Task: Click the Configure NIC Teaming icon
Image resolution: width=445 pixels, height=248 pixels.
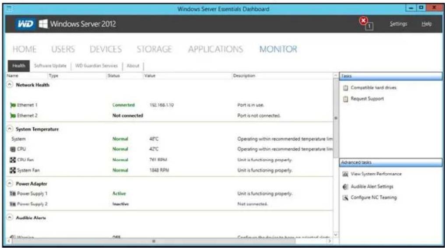Action: pyautogui.click(x=345, y=198)
